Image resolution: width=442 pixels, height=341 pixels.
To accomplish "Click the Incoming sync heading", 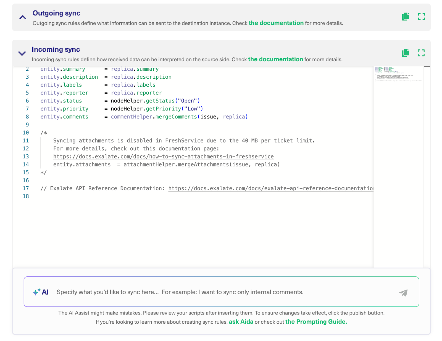I will [x=56, y=49].
